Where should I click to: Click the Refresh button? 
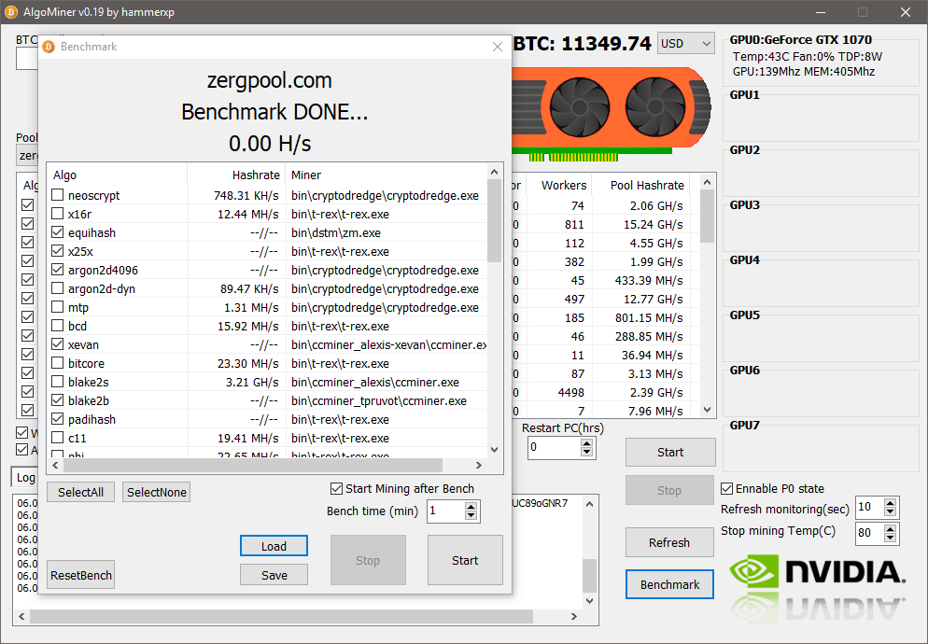669,543
